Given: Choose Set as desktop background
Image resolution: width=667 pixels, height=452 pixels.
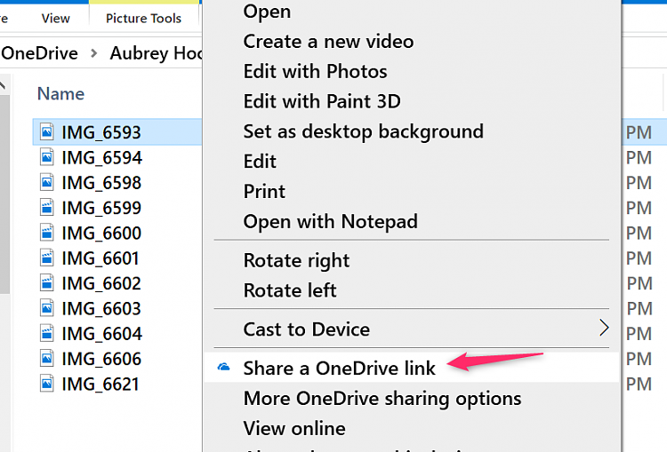Looking at the screenshot, I should tap(363, 131).
